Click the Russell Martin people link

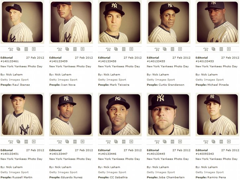pyautogui.click(x=22, y=177)
